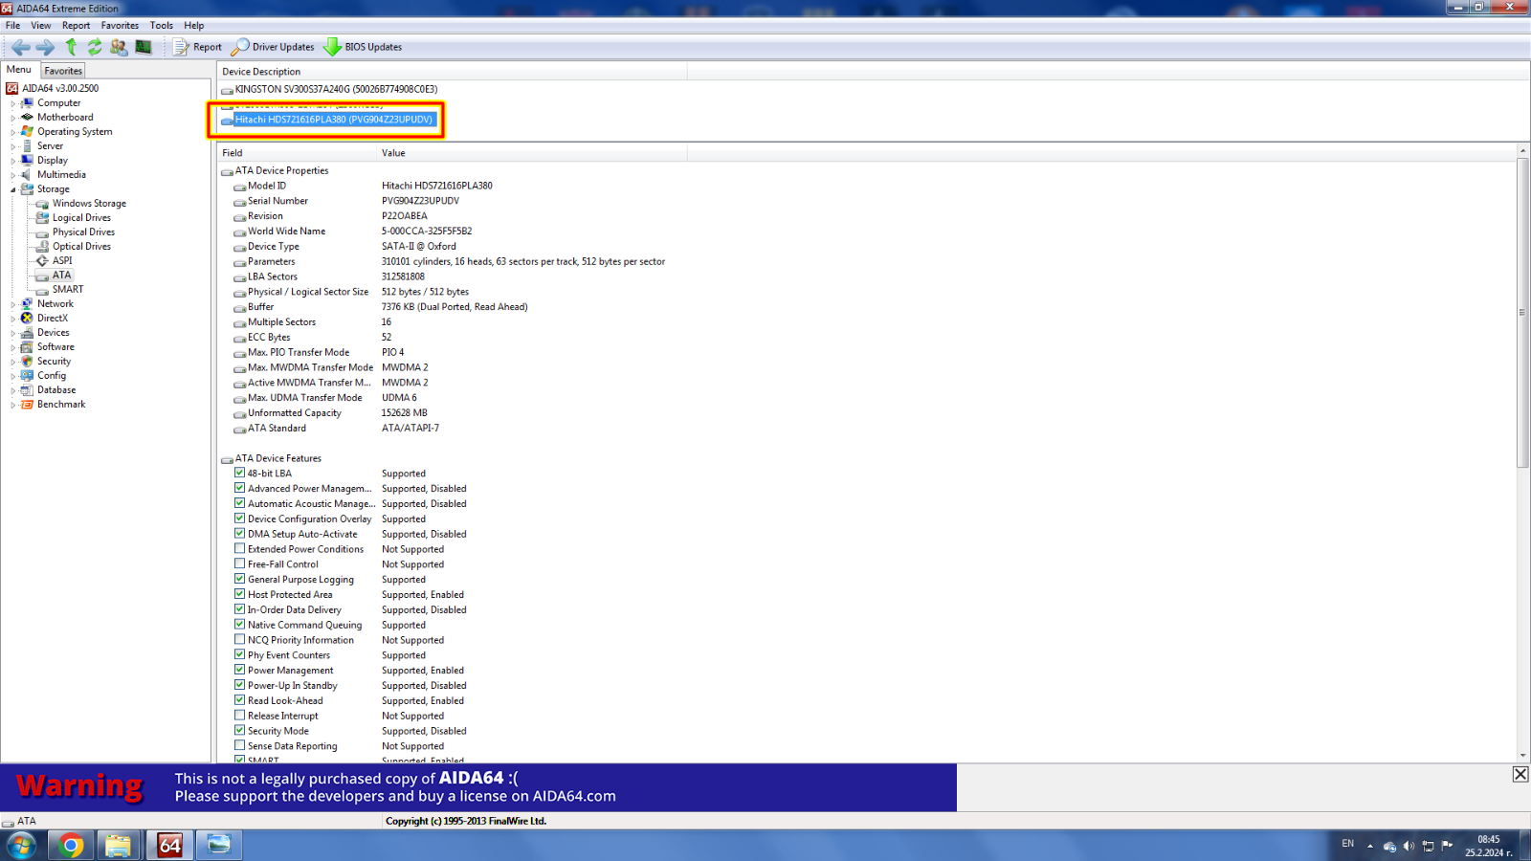Select SMART in the tree
Viewport: 1531px width, 861px height.
(x=68, y=290)
